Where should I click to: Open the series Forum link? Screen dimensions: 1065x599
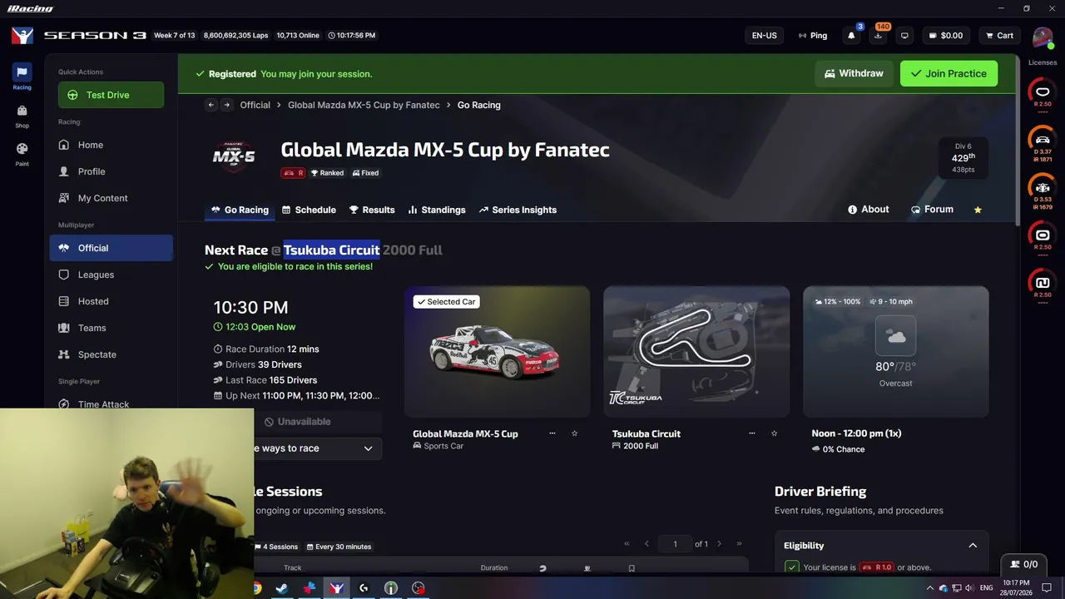pos(932,210)
